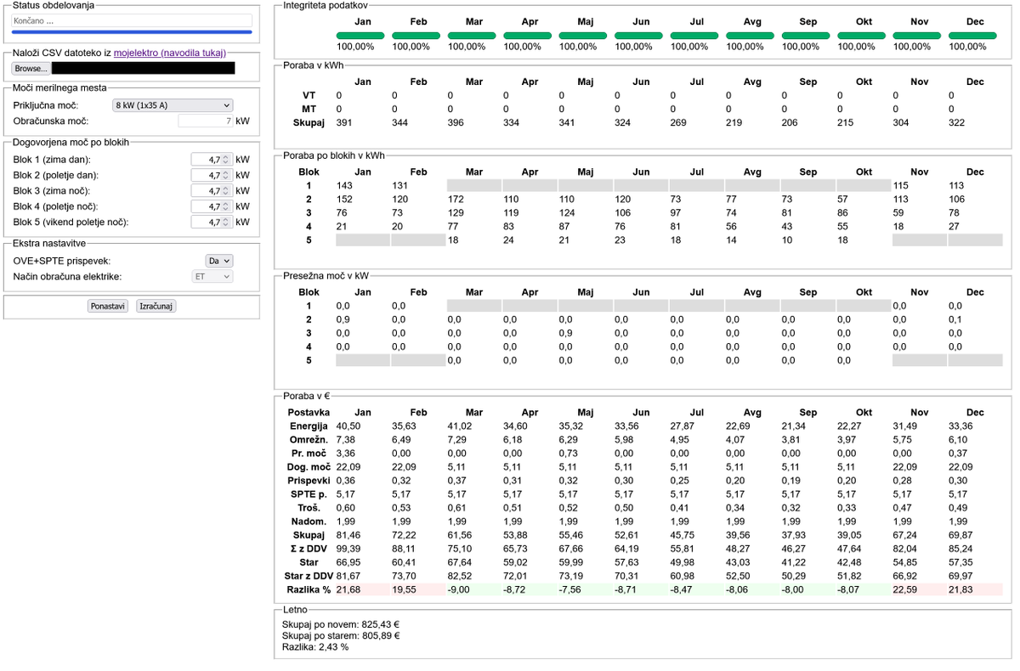This screenshot has width=1020, height=671.
Task: Click Σ z DDV value 99,39 for Jan
Action: [x=348, y=549]
